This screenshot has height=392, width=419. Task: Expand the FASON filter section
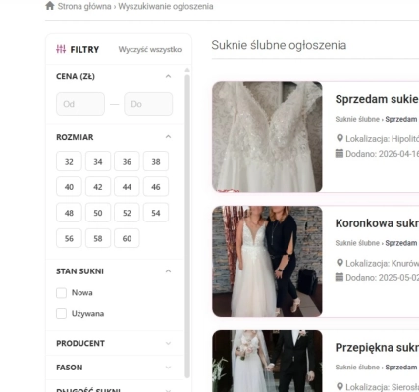pos(114,367)
